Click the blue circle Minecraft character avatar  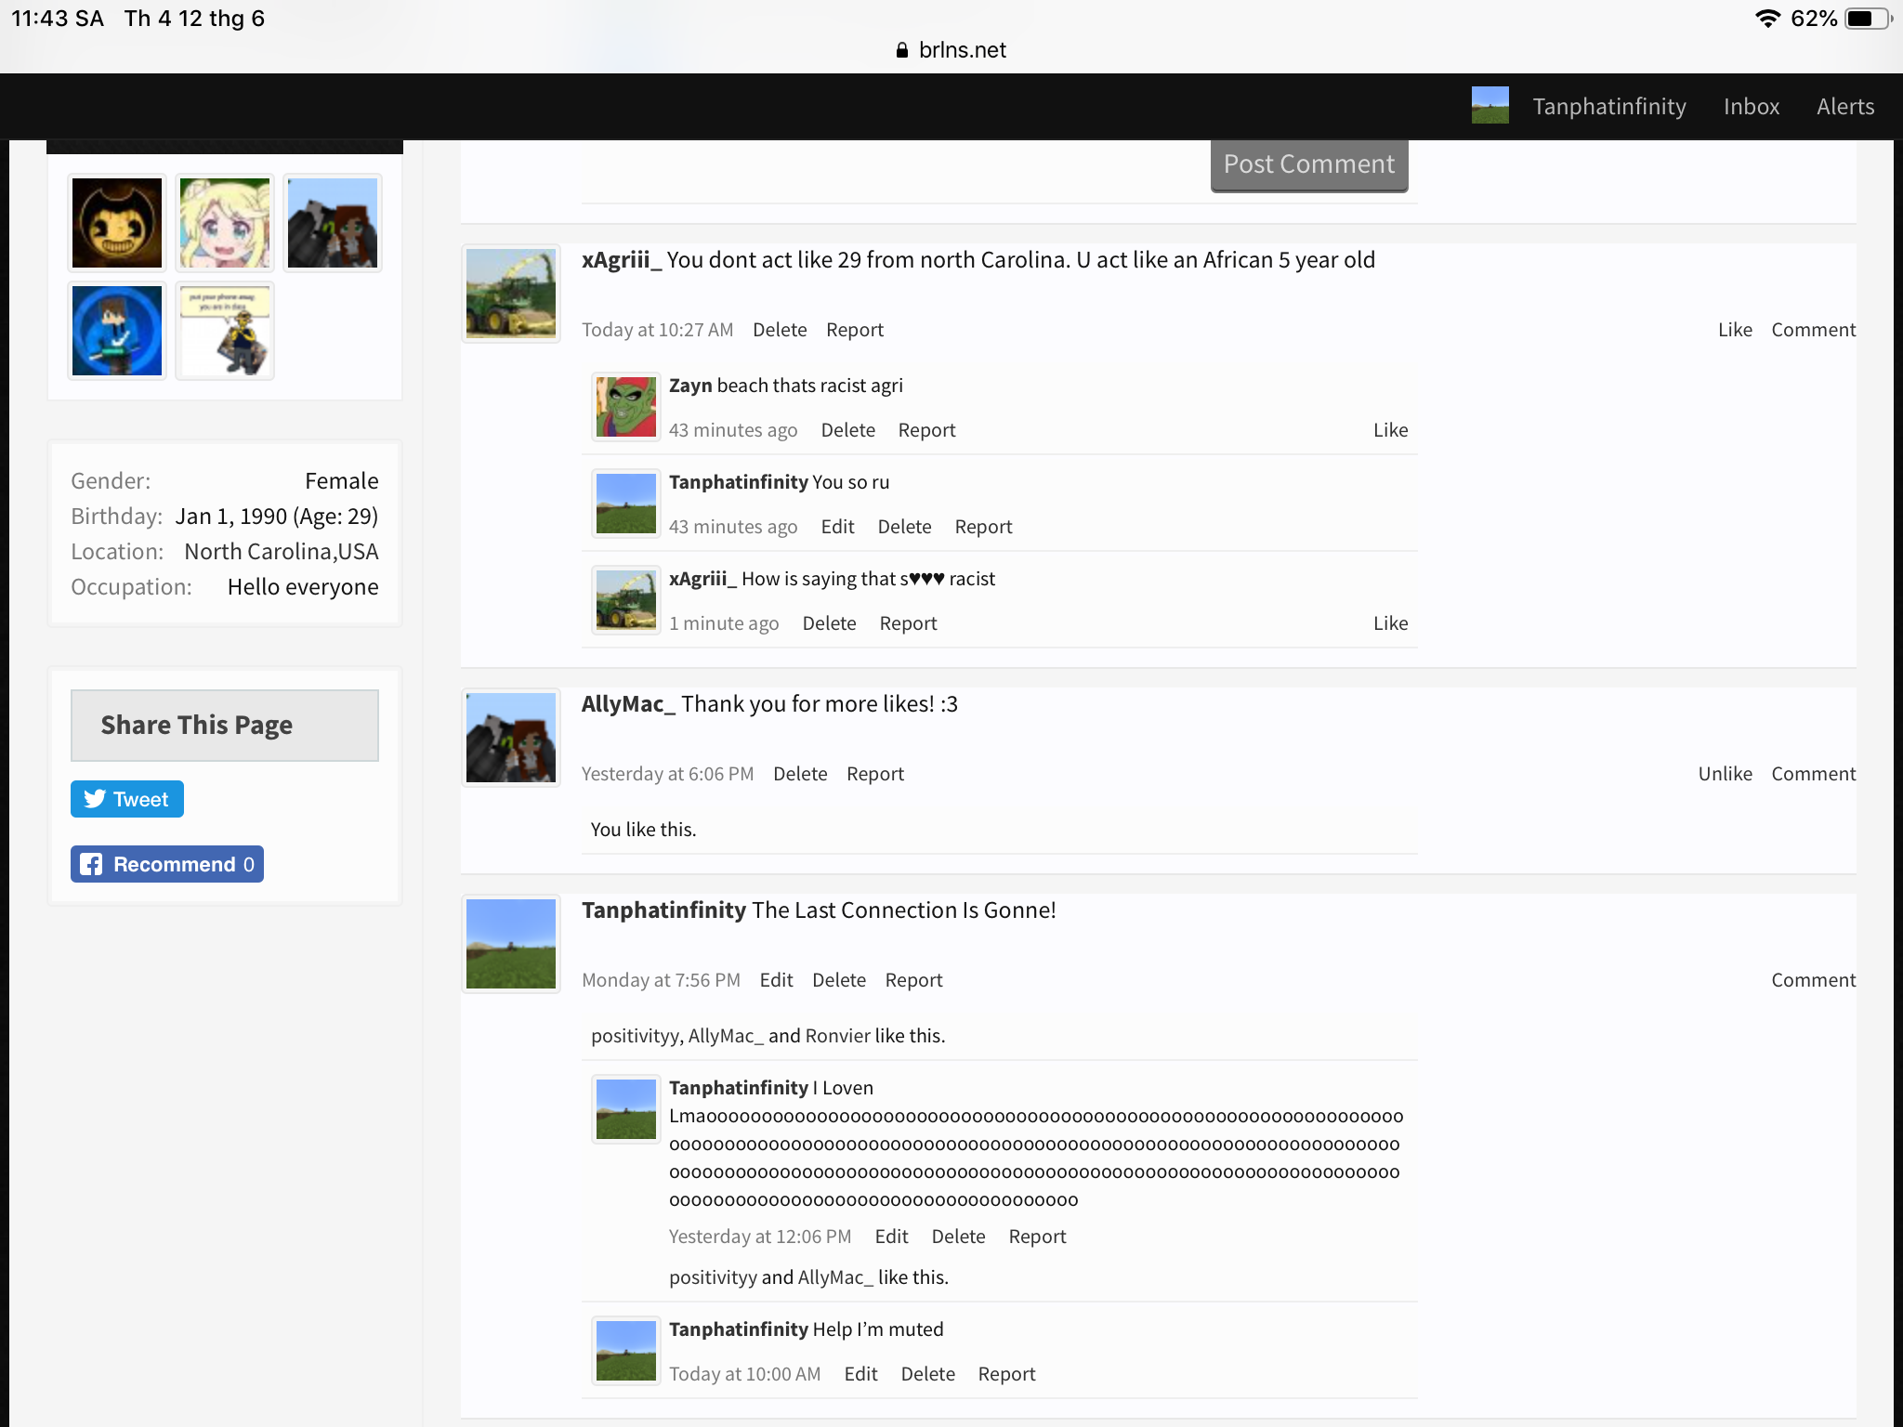click(x=117, y=331)
